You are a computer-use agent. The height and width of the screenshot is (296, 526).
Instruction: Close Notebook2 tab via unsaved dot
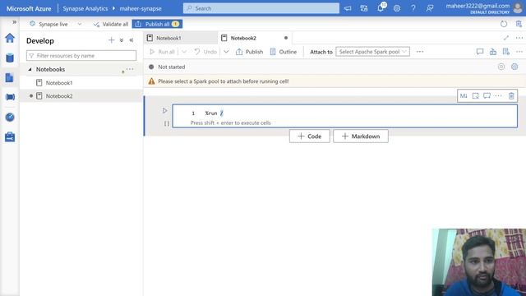tap(286, 38)
